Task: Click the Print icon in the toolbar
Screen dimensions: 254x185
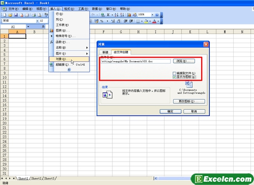Action: pos(34,15)
